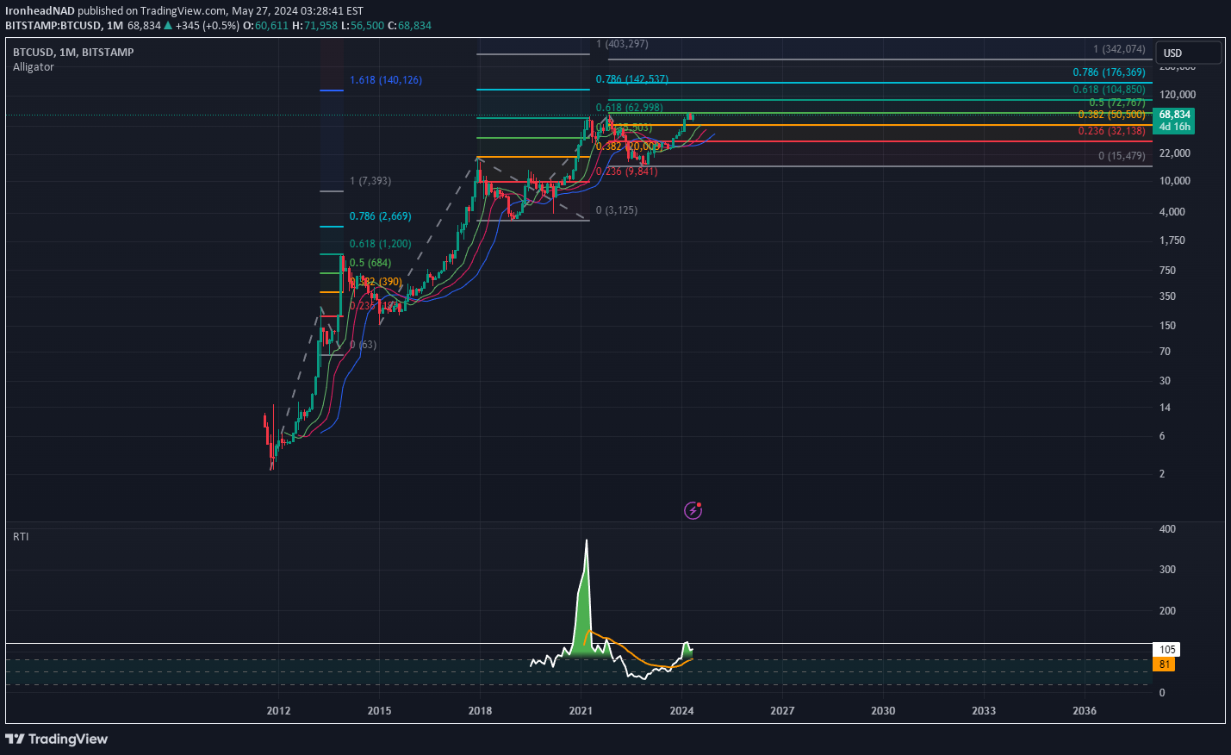Viewport: 1231px width, 755px height.
Task: Click the 2036 label on time axis
Action: (1085, 710)
